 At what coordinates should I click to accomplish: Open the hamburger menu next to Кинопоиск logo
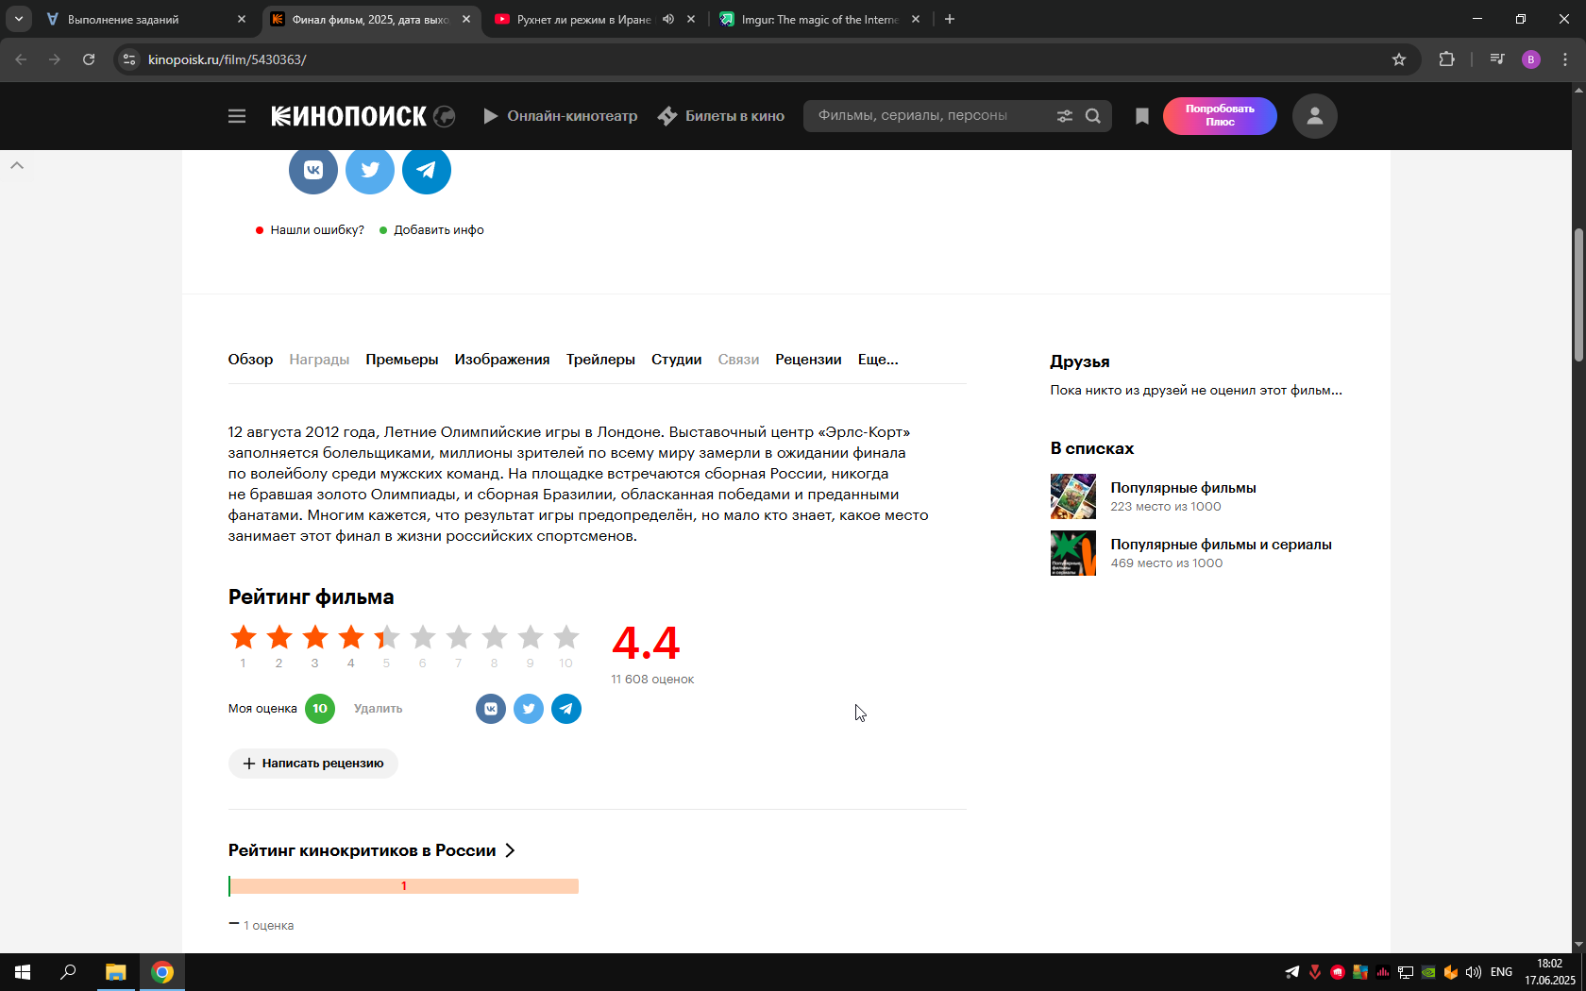[237, 116]
